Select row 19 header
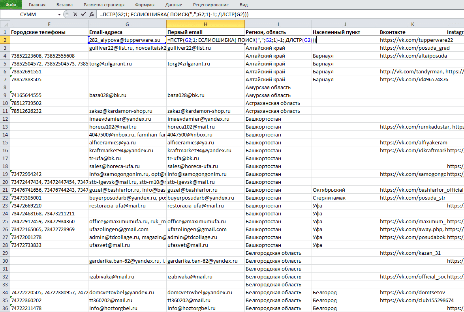 (5, 174)
